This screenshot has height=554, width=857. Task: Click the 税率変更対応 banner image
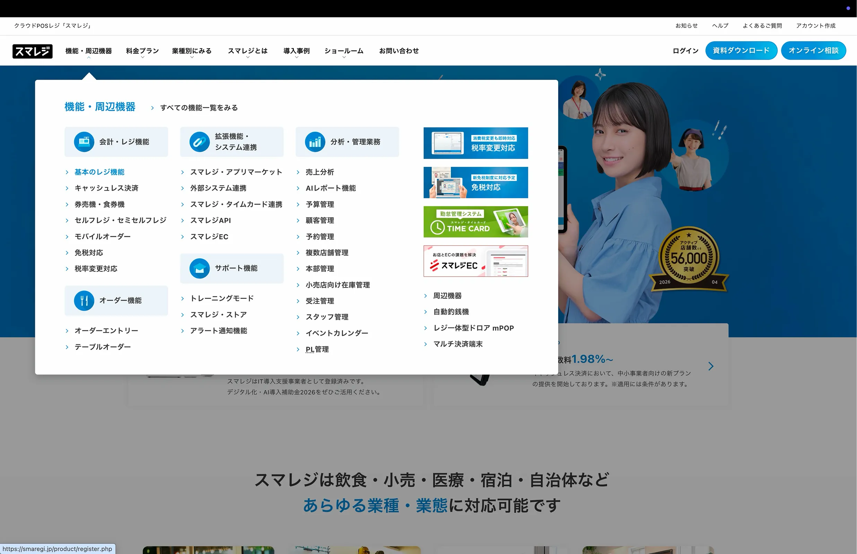(476, 143)
